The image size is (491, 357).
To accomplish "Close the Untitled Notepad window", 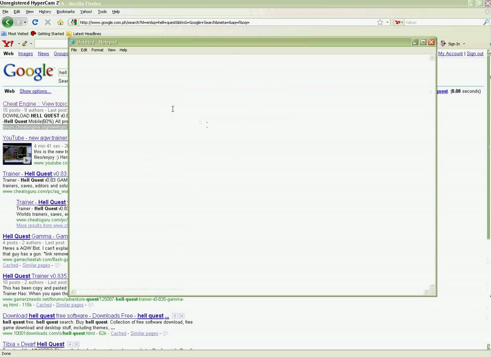I will click(431, 42).
